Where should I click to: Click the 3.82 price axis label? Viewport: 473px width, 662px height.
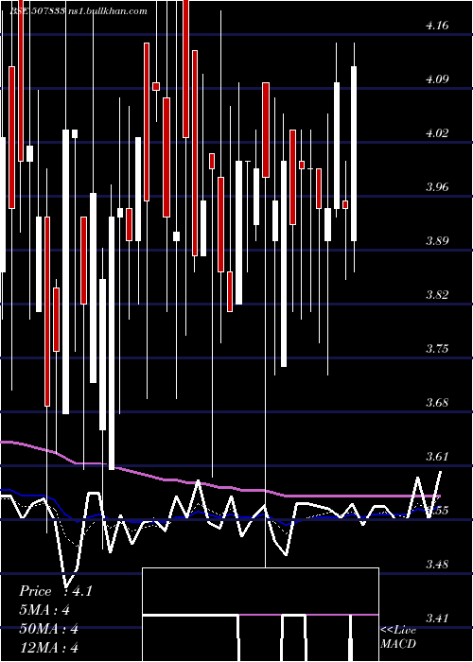[437, 295]
